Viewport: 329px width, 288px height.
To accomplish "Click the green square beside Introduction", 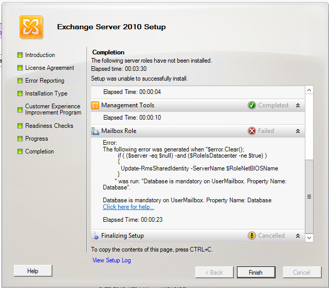I will [20, 55].
